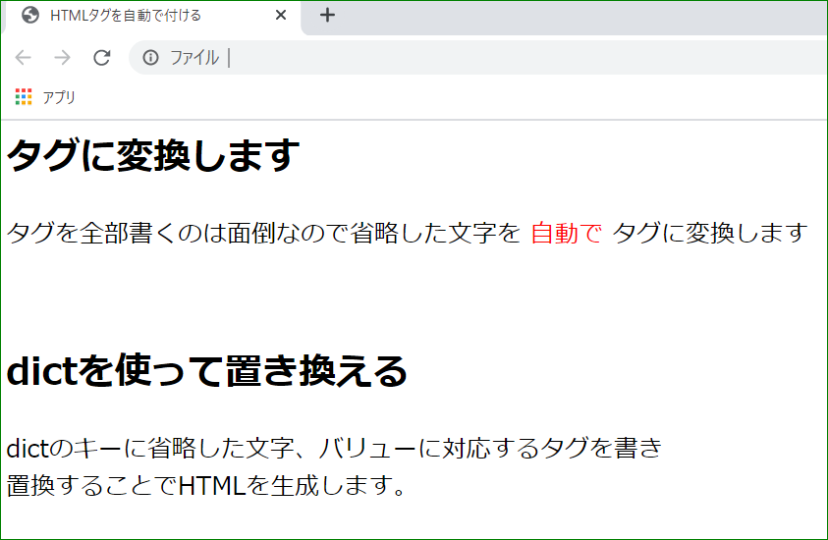Reload the page with the refresh icon

click(x=101, y=58)
